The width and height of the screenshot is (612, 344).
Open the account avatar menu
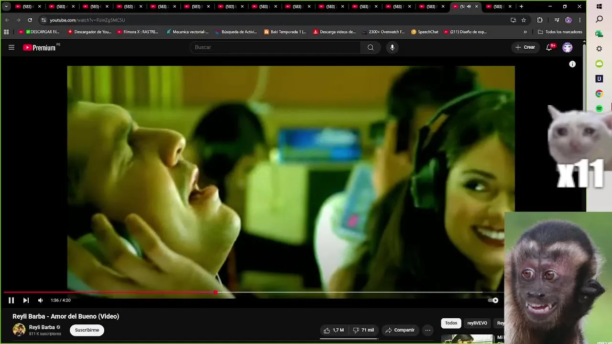pos(568,47)
